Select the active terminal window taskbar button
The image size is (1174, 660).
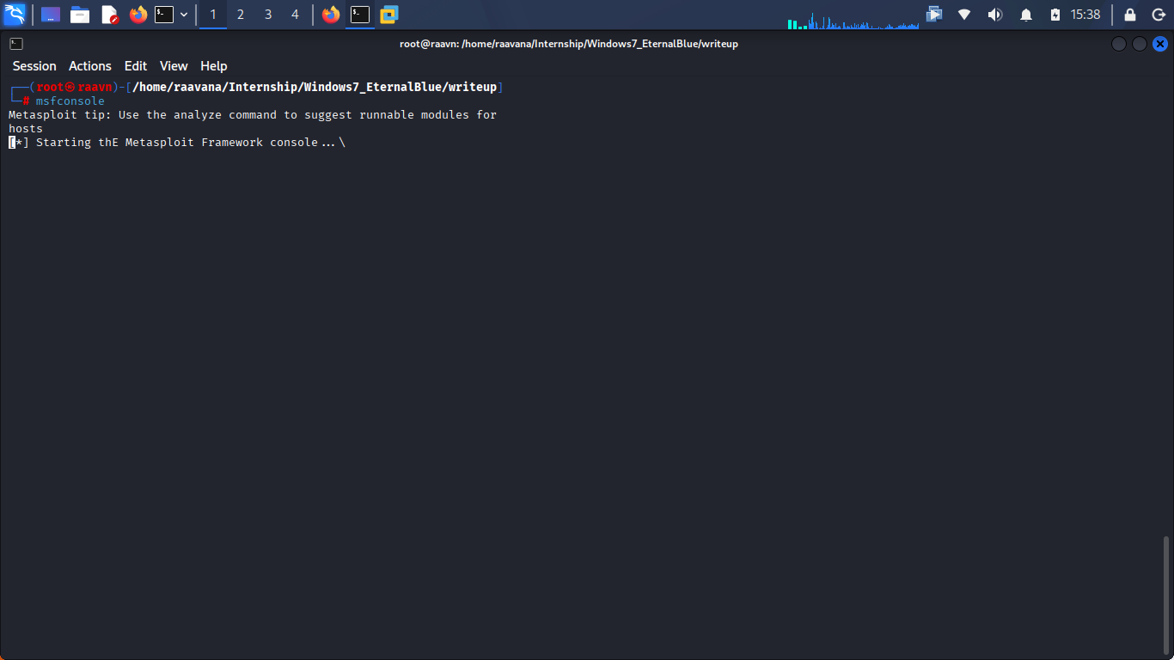tap(360, 15)
